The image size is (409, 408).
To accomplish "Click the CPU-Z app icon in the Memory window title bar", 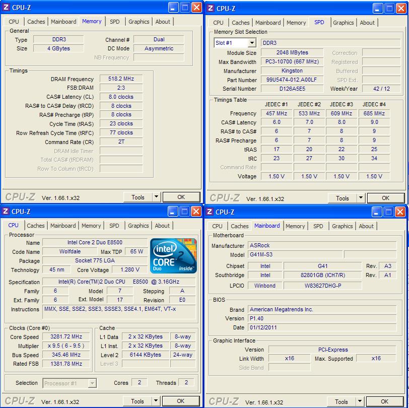I will tap(6, 8).
